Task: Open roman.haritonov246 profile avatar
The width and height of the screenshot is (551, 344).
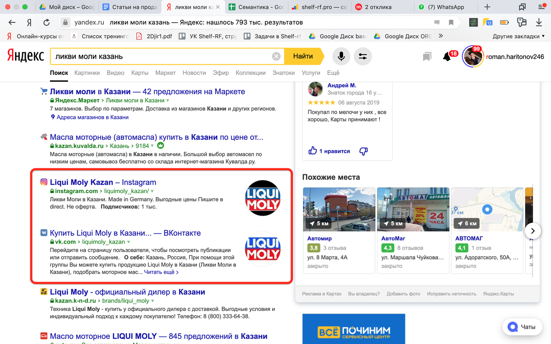Action: [473, 57]
